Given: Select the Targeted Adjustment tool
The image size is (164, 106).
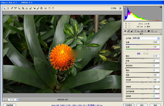Looking at the screenshot, I should (x=19, y=8).
